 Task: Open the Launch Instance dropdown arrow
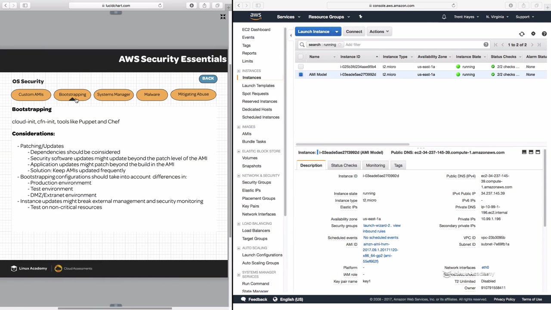point(337,31)
